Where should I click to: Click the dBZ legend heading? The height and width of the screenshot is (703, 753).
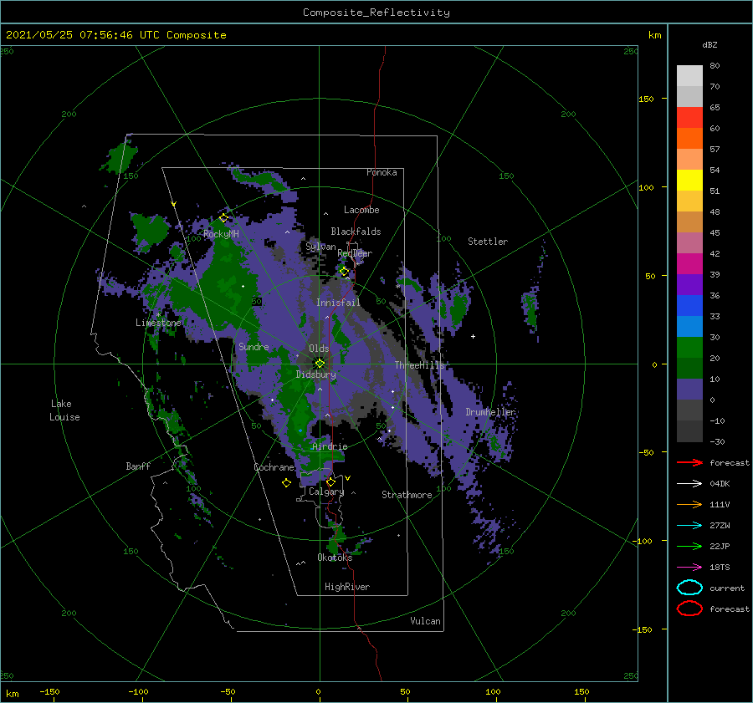(709, 44)
